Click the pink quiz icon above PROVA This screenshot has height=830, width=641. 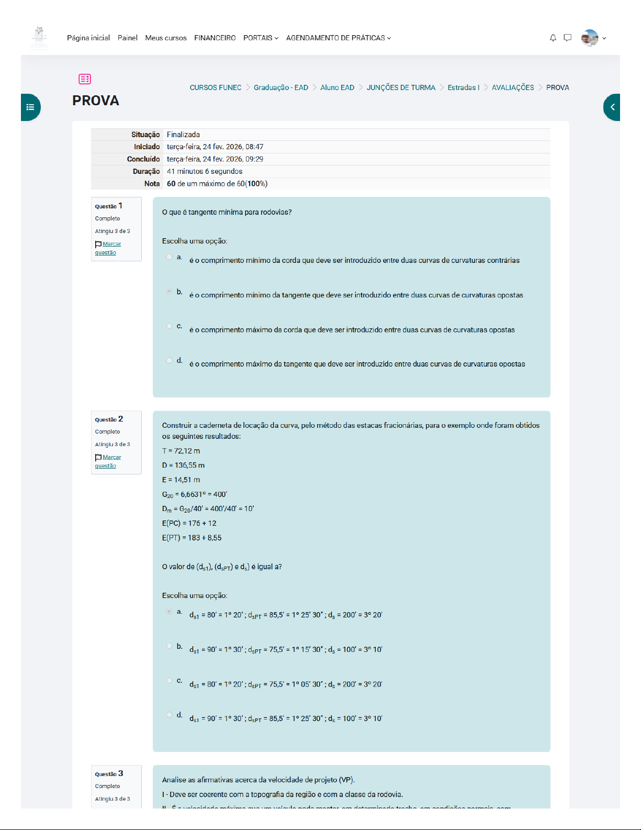(x=85, y=79)
